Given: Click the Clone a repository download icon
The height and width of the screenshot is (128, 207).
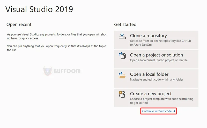Looking at the screenshot, I should (x=122, y=36).
